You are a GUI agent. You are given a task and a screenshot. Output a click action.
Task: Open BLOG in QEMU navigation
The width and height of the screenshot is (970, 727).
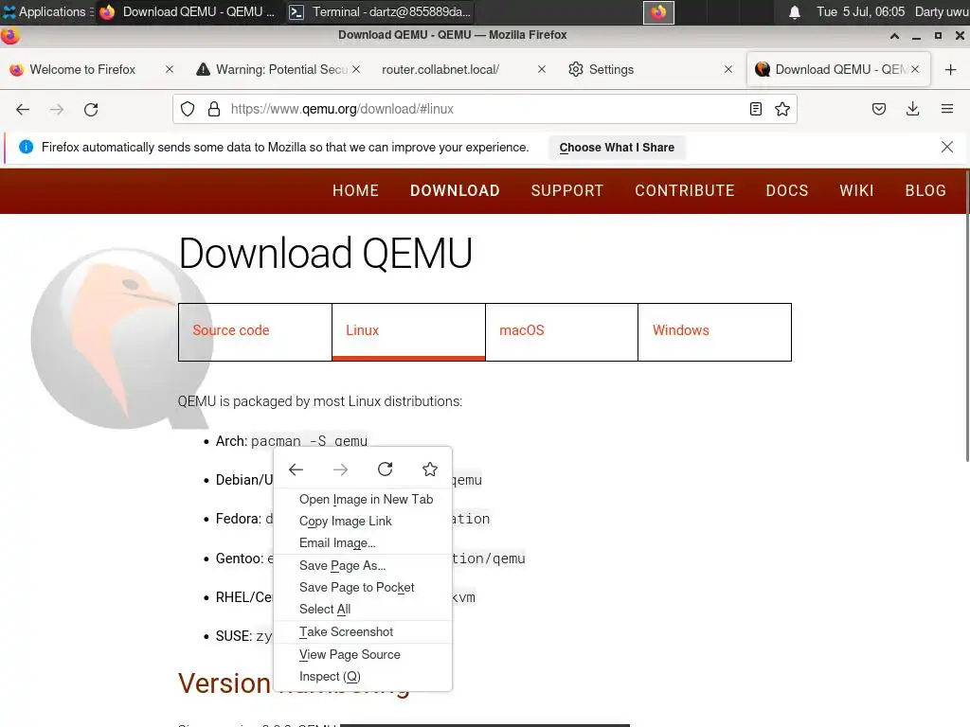point(926,191)
